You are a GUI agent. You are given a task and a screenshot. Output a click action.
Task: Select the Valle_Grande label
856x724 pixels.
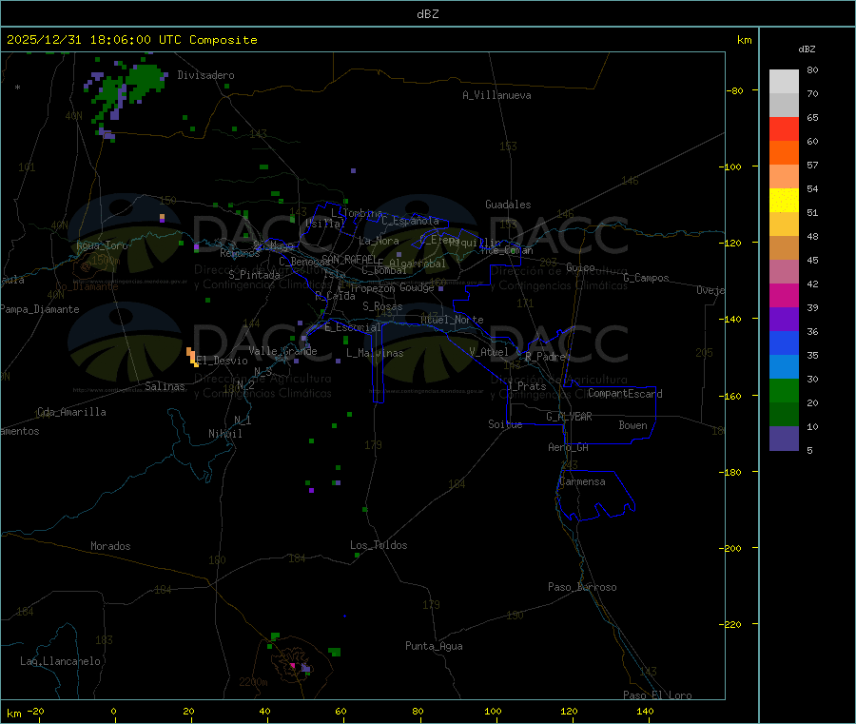(282, 350)
